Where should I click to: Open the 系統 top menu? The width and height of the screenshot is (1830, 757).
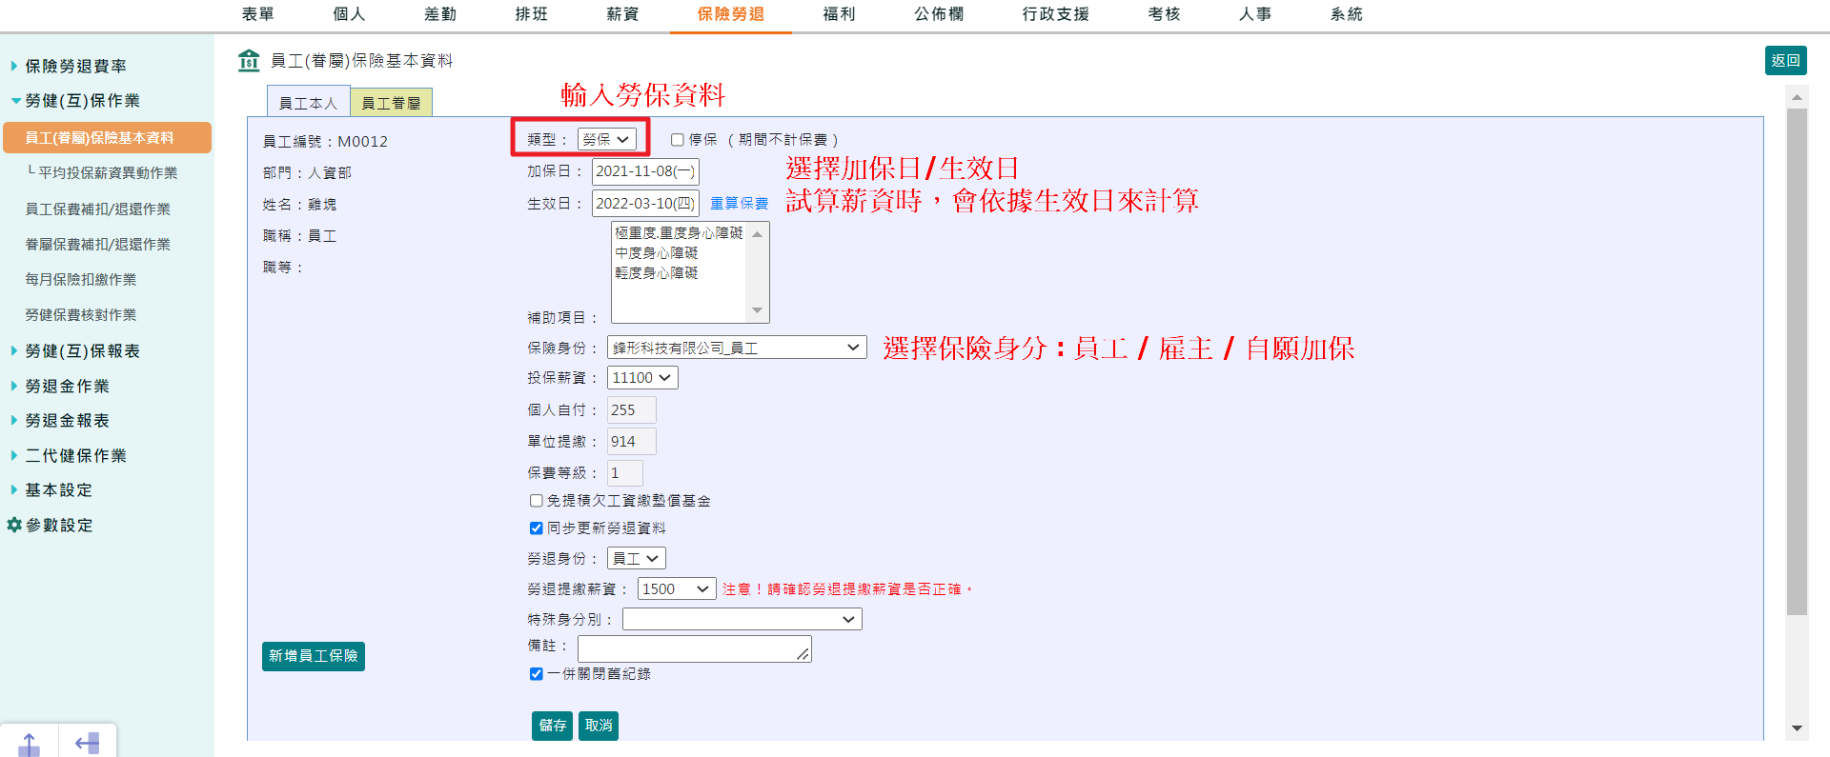(1347, 14)
